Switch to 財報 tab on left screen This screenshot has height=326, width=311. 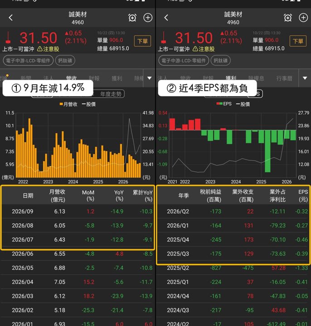(94, 78)
